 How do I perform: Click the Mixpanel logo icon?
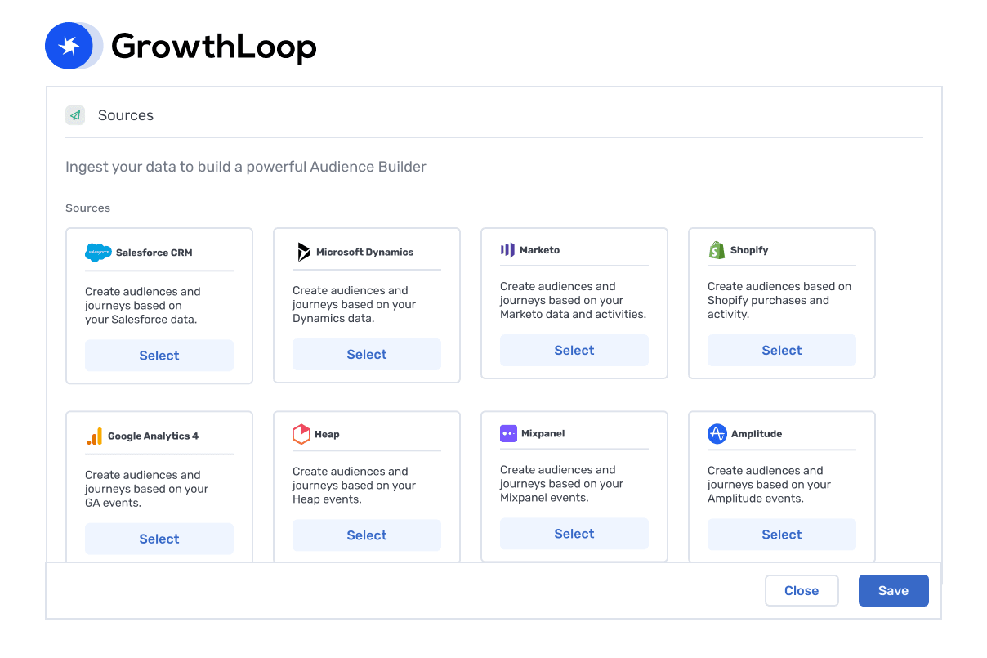508,434
